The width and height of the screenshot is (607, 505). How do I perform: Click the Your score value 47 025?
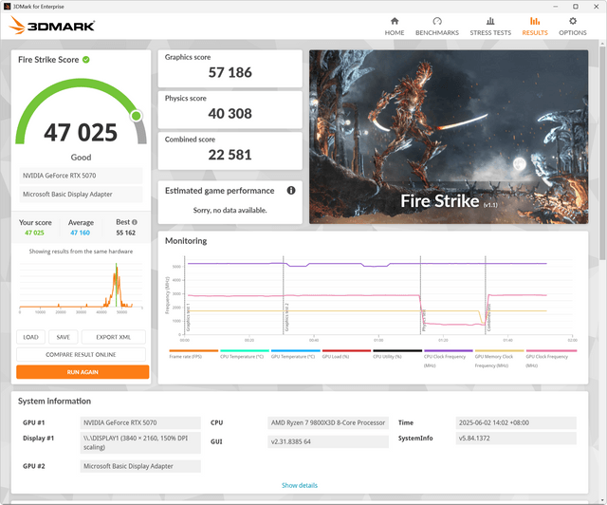click(34, 233)
